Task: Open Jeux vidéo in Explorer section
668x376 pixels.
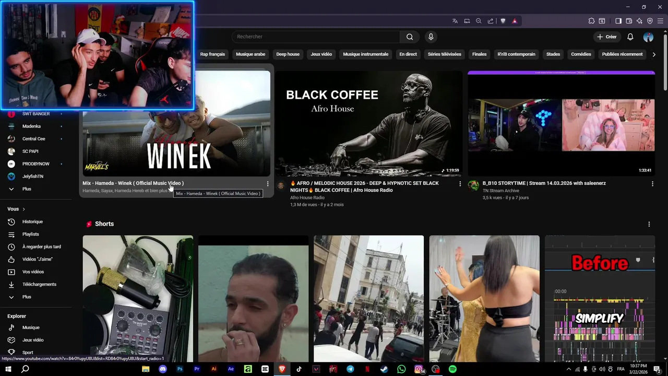Action: point(33,340)
